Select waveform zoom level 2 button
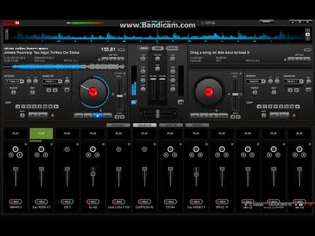 point(308,34)
